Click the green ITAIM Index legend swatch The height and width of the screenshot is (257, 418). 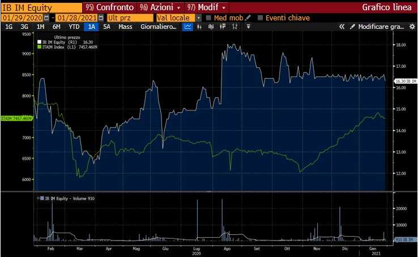(40, 47)
